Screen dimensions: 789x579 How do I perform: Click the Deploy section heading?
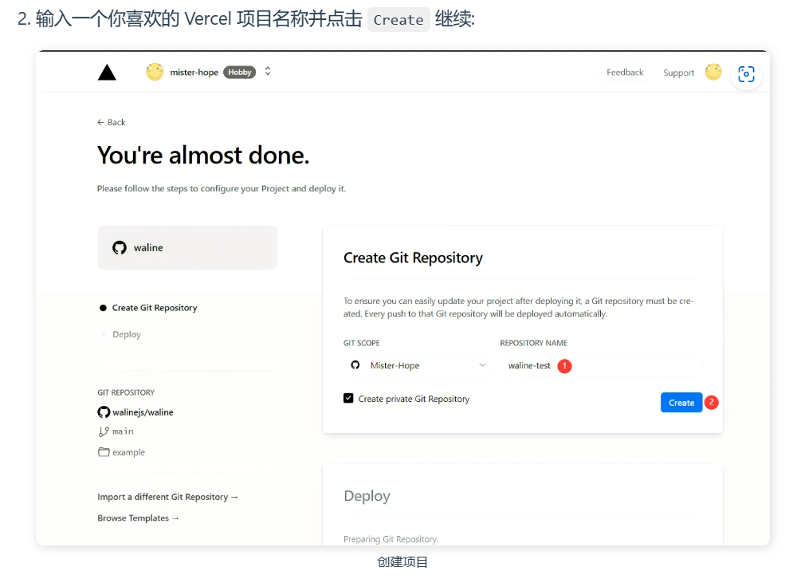coord(367,496)
